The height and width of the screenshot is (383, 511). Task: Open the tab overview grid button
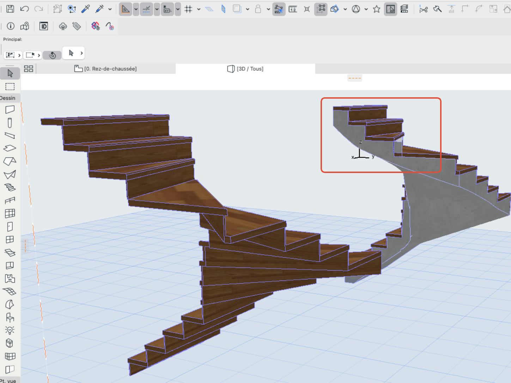29,69
